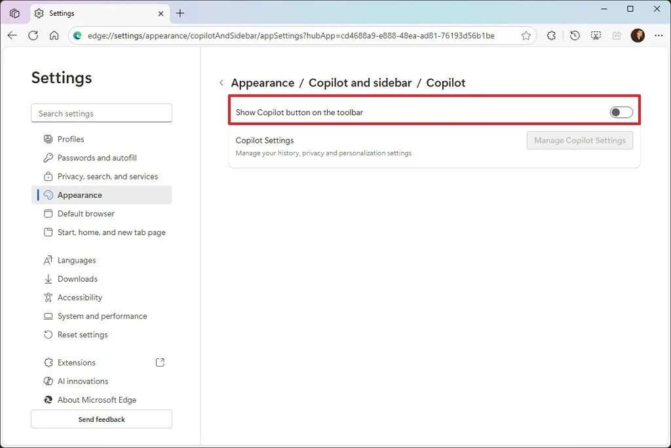Click the Home button in the toolbar
Viewport: 671px width, 448px height.
click(x=54, y=35)
